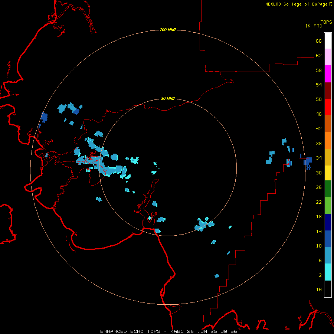The width and height of the screenshot is (334, 334).
Task: Click the 54 scale label
Action: click(x=319, y=85)
